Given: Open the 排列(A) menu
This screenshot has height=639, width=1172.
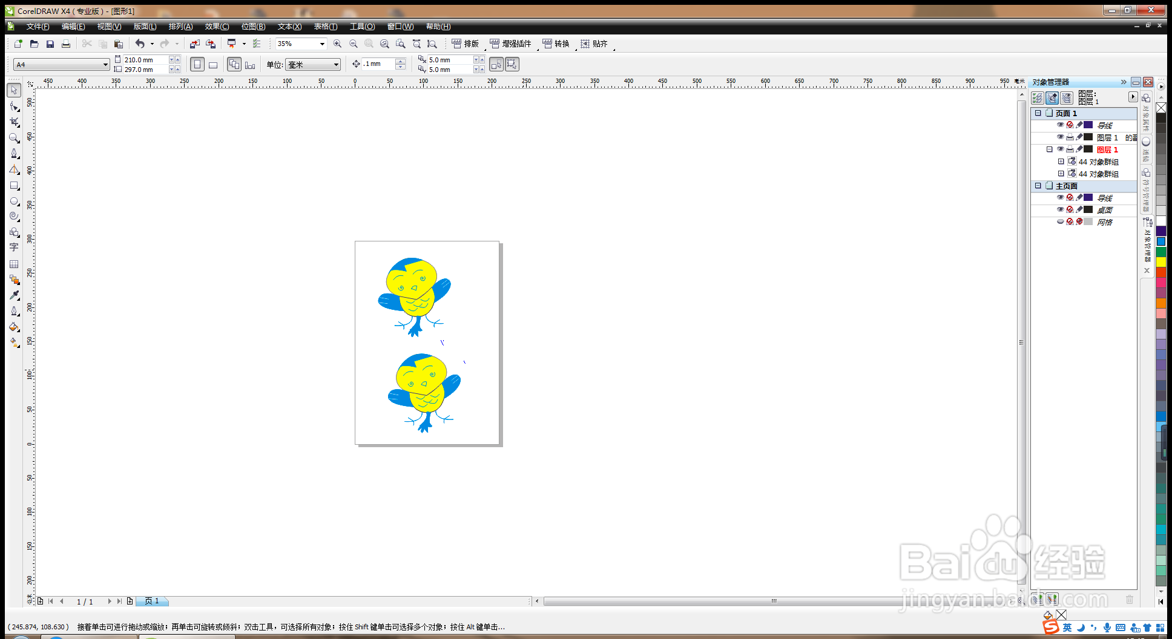Looking at the screenshot, I should tap(180, 27).
